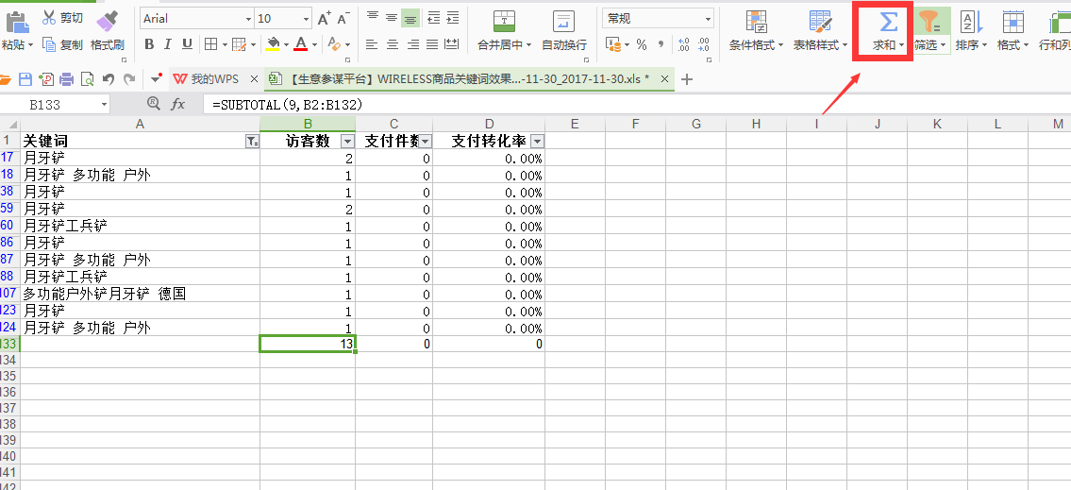
Task: Select column B header
Action: tap(308, 124)
